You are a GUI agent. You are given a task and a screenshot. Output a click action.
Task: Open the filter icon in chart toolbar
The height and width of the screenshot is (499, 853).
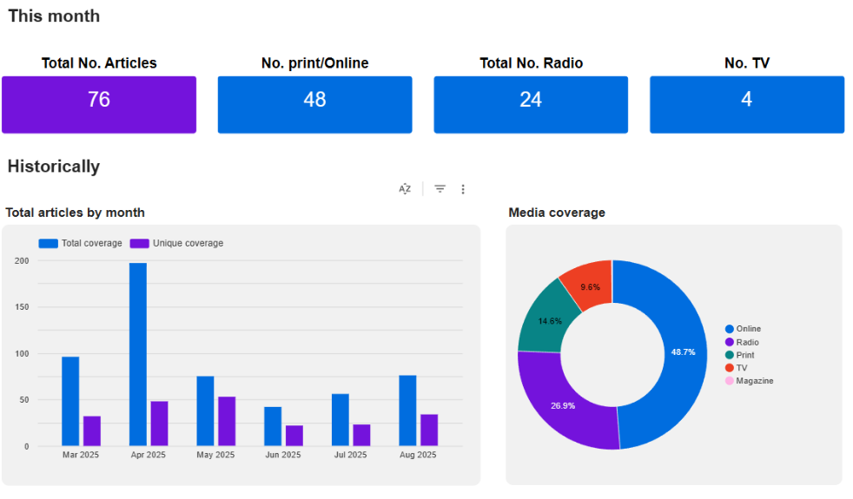coord(440,189)
